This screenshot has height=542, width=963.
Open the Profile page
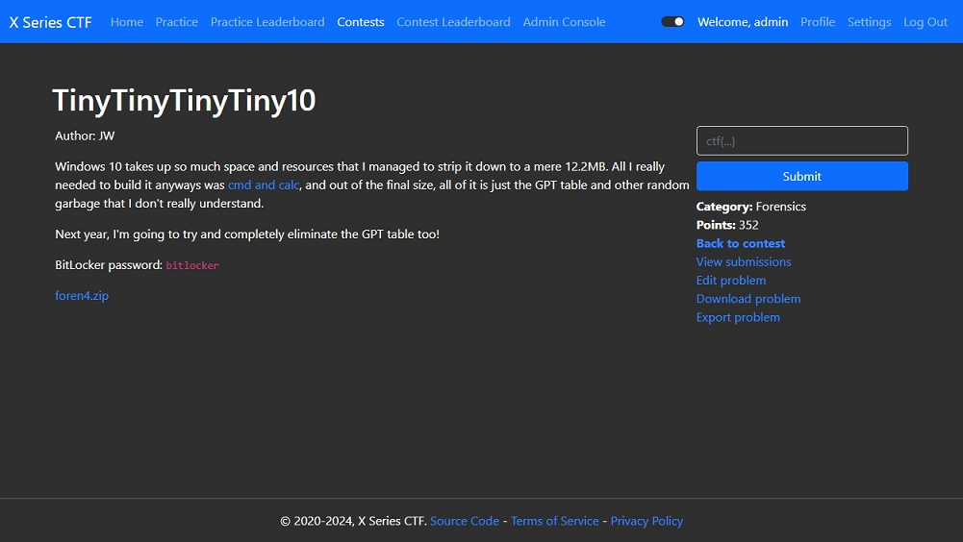[818, 22]
